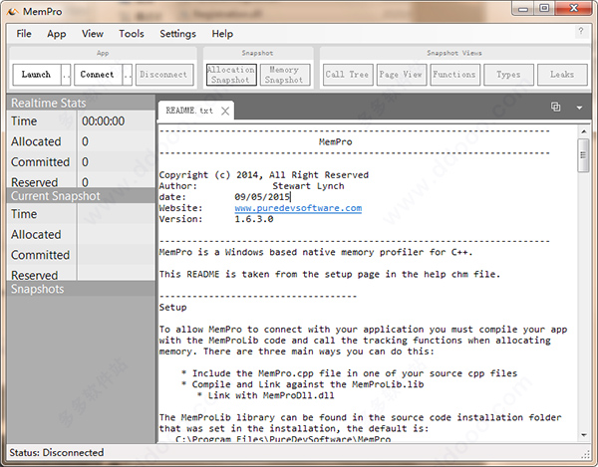The width and height of the screenshot is (598, 467).
Task: Click the Setup heading in README
Action: [172, 308]
